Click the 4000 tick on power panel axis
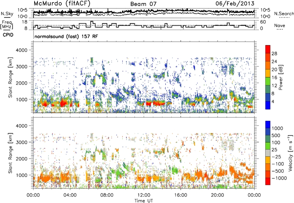Viewport: 294px width, 203px height. [21, 50]
